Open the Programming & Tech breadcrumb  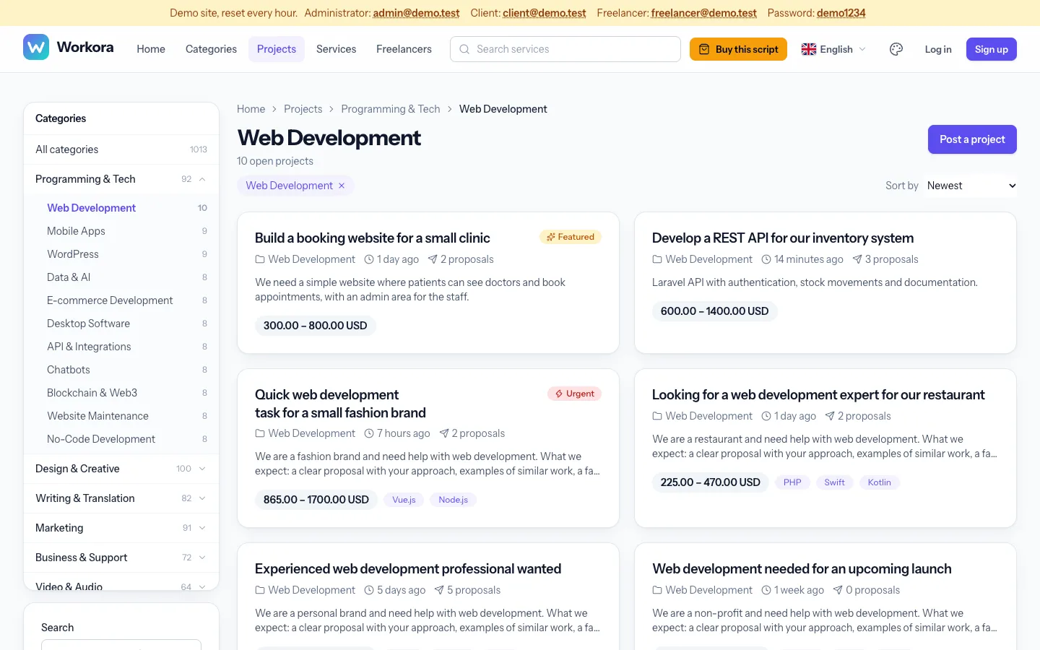pos(391,109)
